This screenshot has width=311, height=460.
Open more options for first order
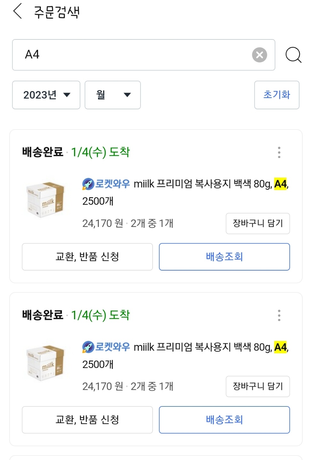tap(279, 152)
